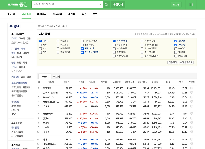This screenshot has height=149, width=205.
Task: Open the 카카오 stock link
Action: pos(46,132)
